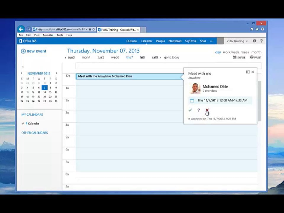This screenshot has height=213, width=284.
Task: Collapse the left pane with double chevron
Action: point(22,67)
